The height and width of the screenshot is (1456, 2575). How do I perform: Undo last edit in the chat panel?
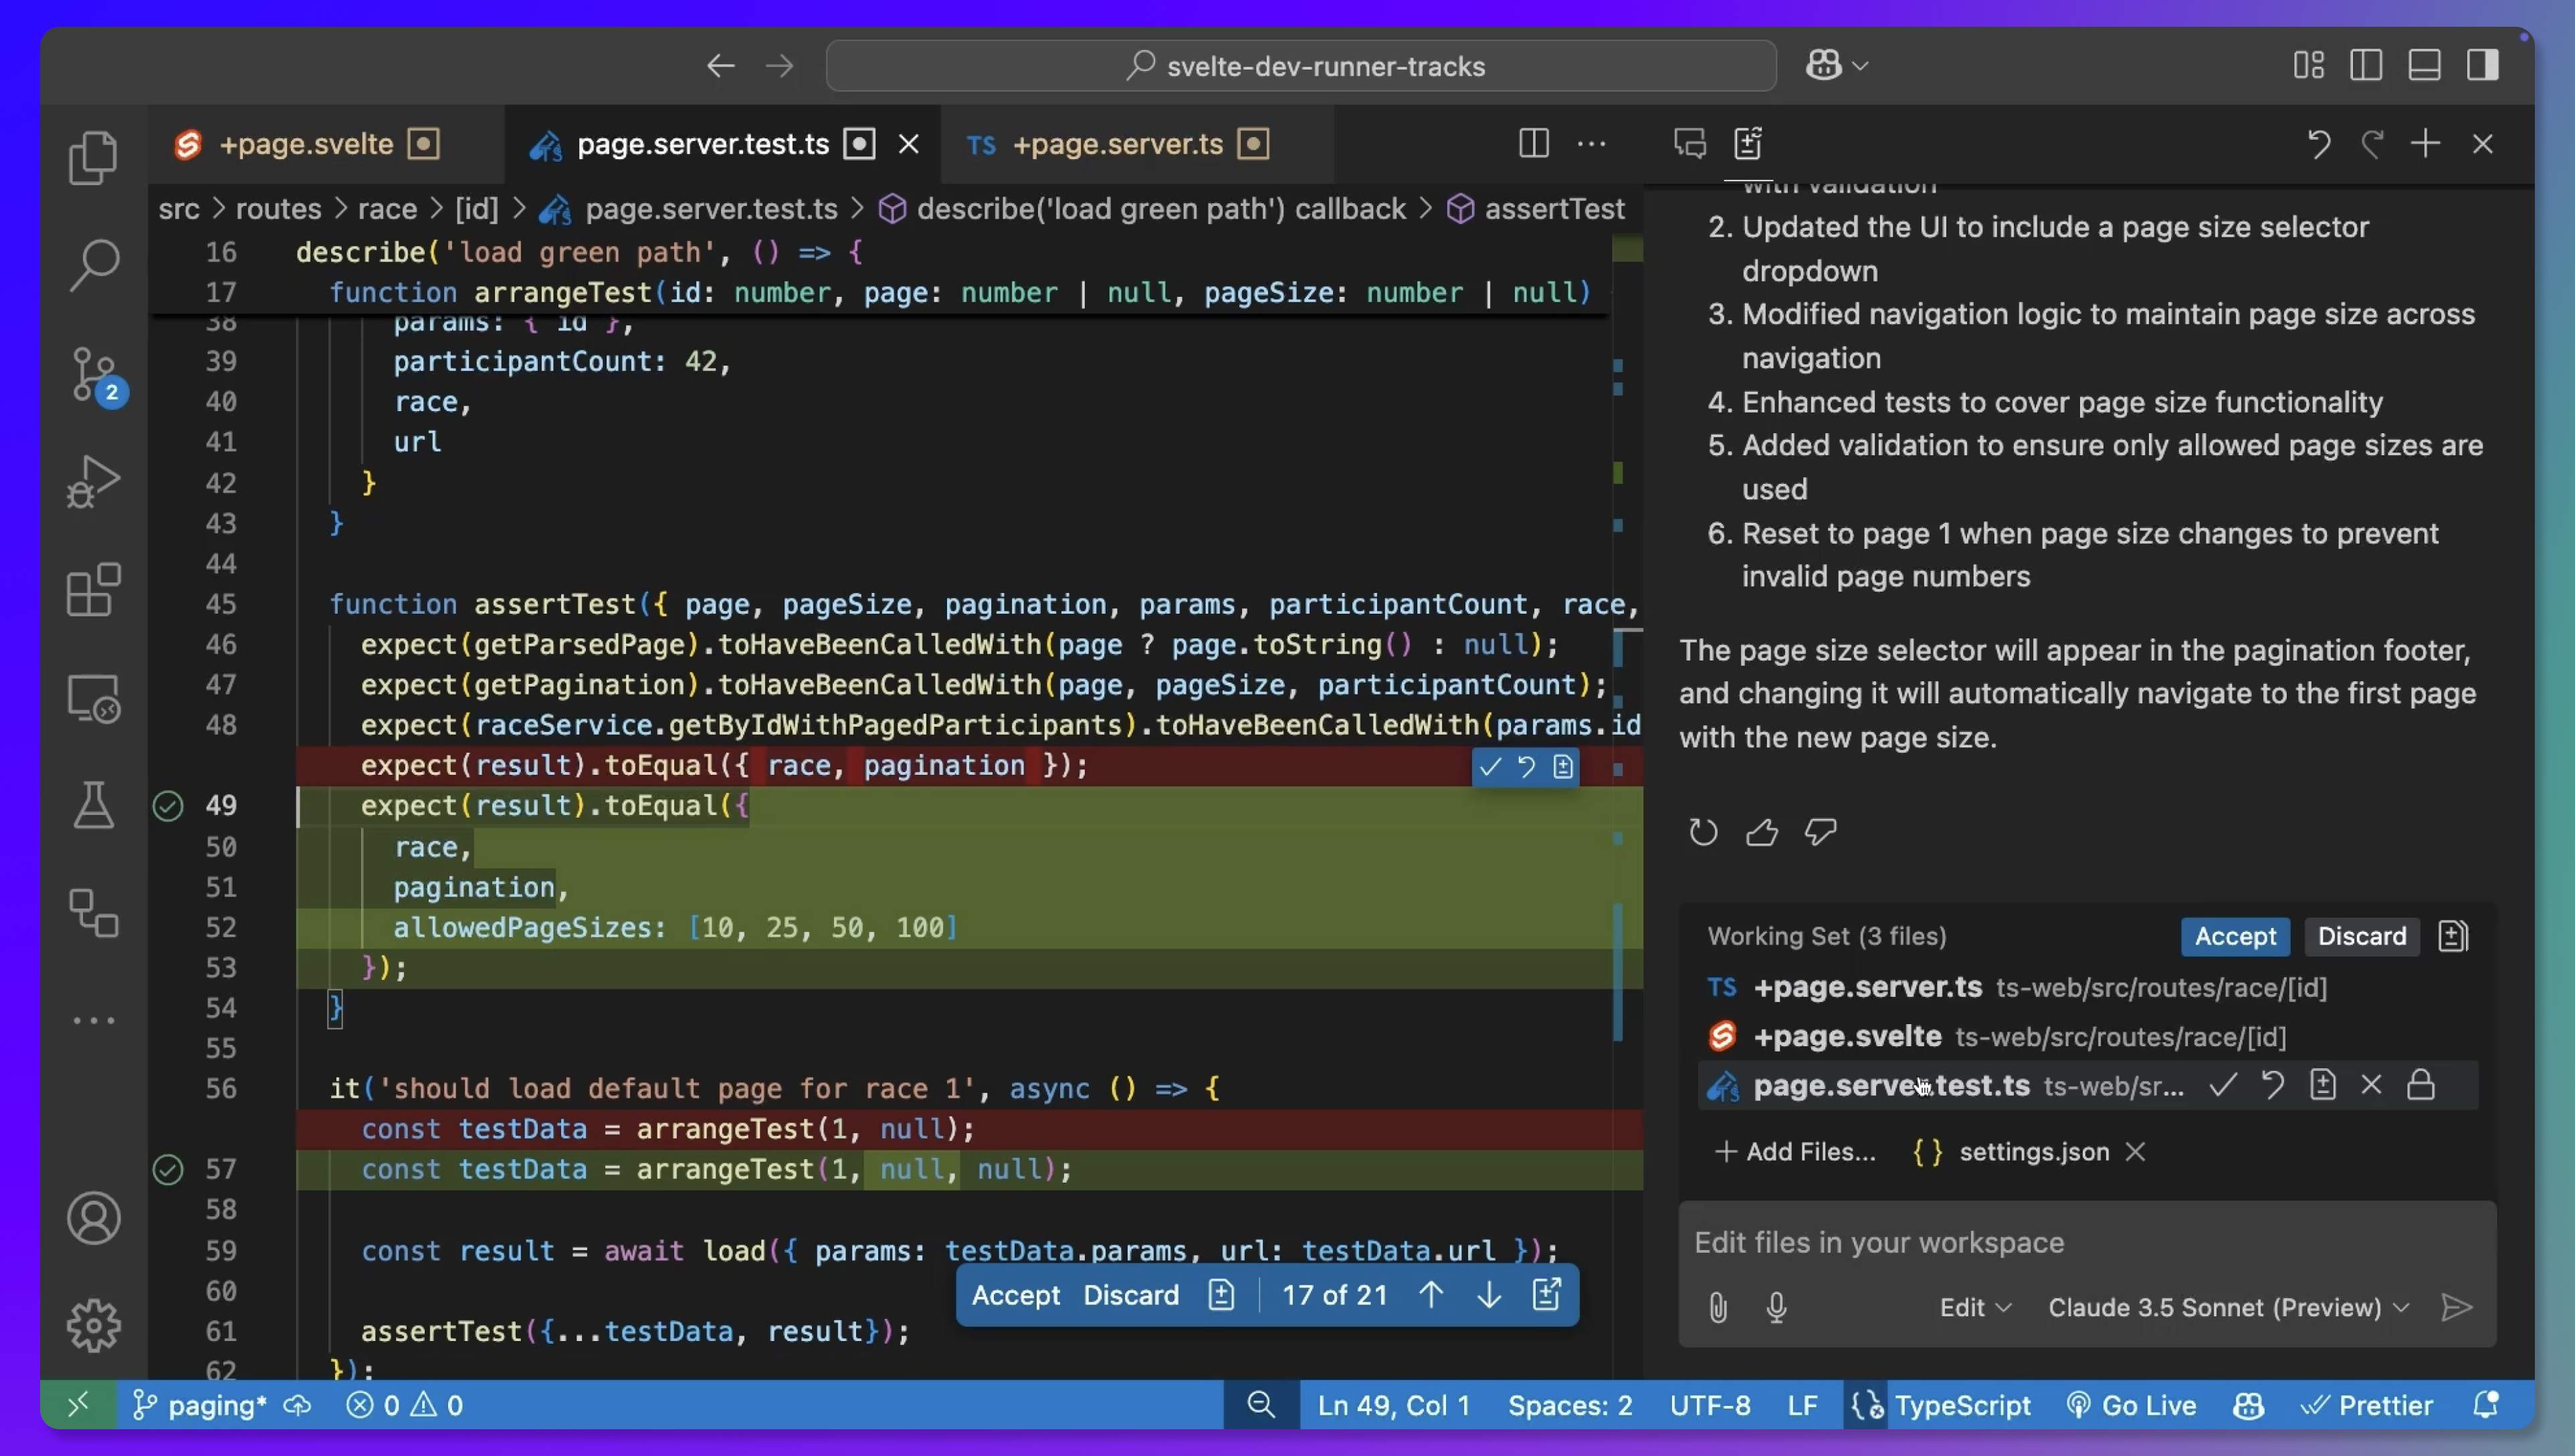2319,144
